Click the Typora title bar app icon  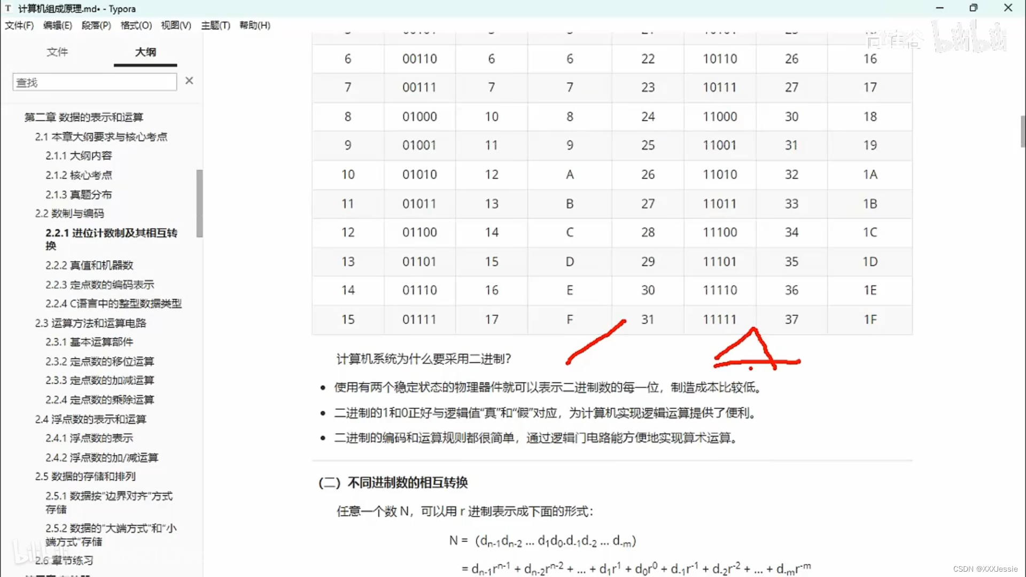click(x=8, y=9)
